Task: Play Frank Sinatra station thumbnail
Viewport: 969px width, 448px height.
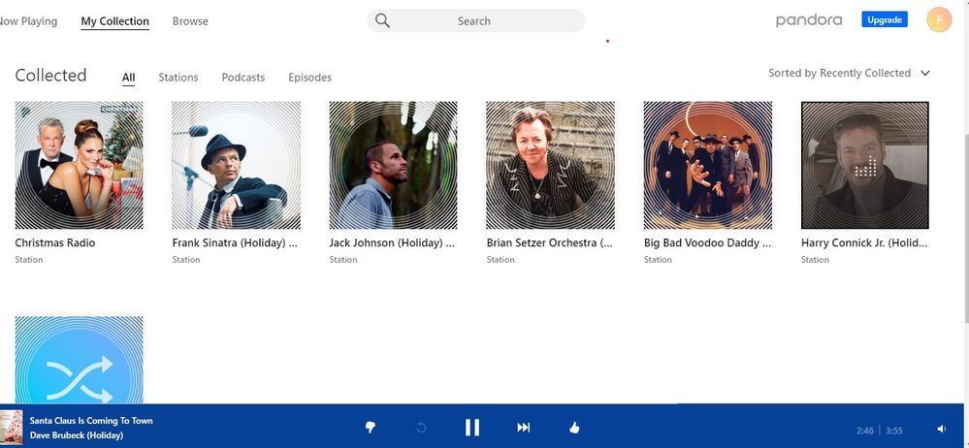Action: pos(236,165)
